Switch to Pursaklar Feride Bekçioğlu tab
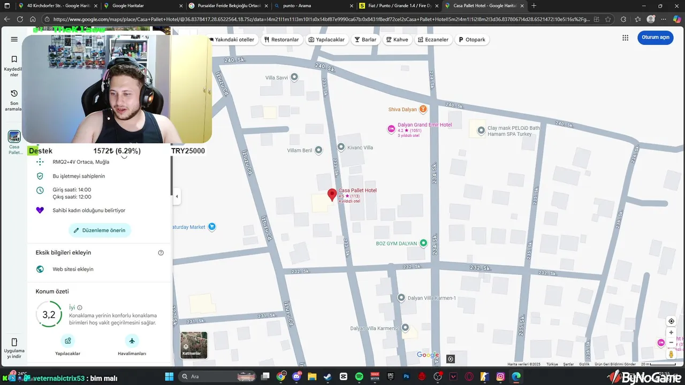Screen dimensions: 685x385 click(x=227, y=5)
